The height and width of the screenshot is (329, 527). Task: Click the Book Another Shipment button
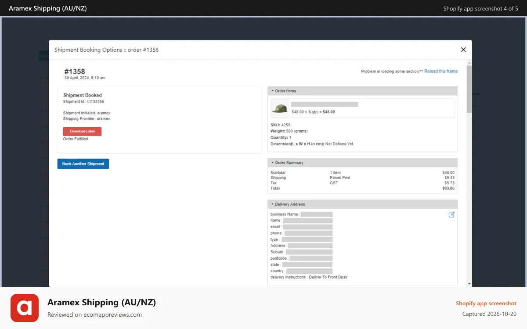click(83, 164)
